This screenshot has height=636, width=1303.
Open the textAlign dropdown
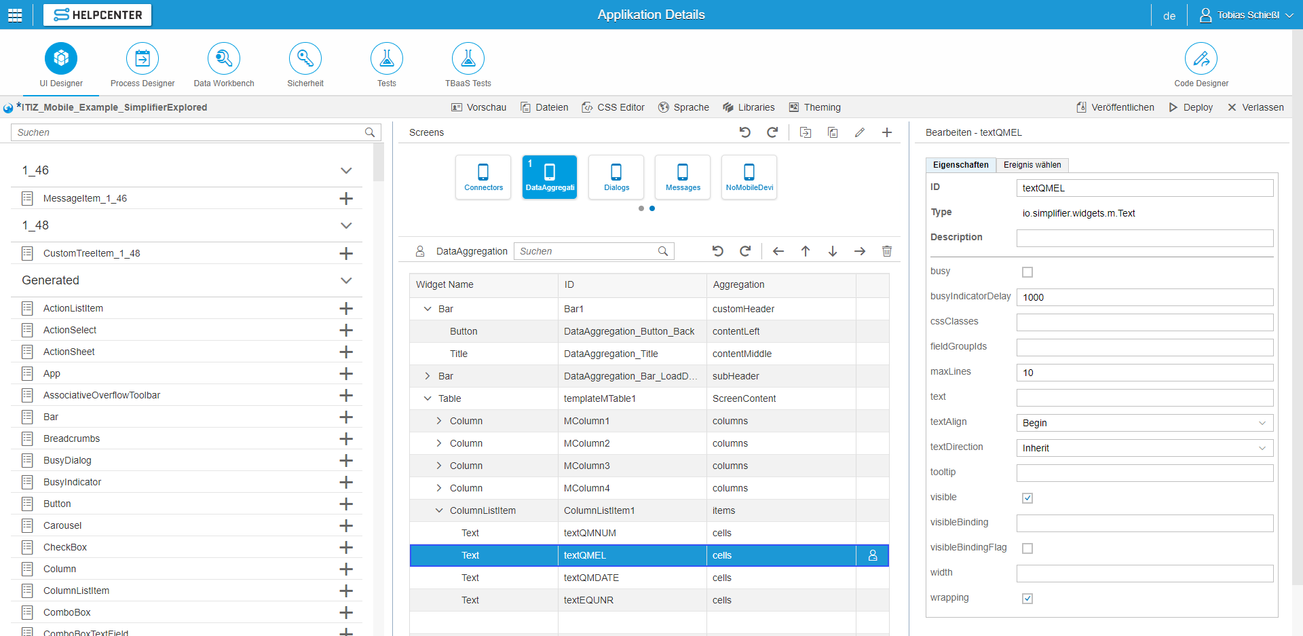(x=1144, y=423)
